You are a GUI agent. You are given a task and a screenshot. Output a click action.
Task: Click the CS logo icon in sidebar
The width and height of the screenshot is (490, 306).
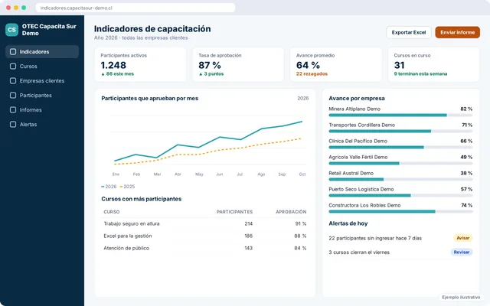[12, 30]
